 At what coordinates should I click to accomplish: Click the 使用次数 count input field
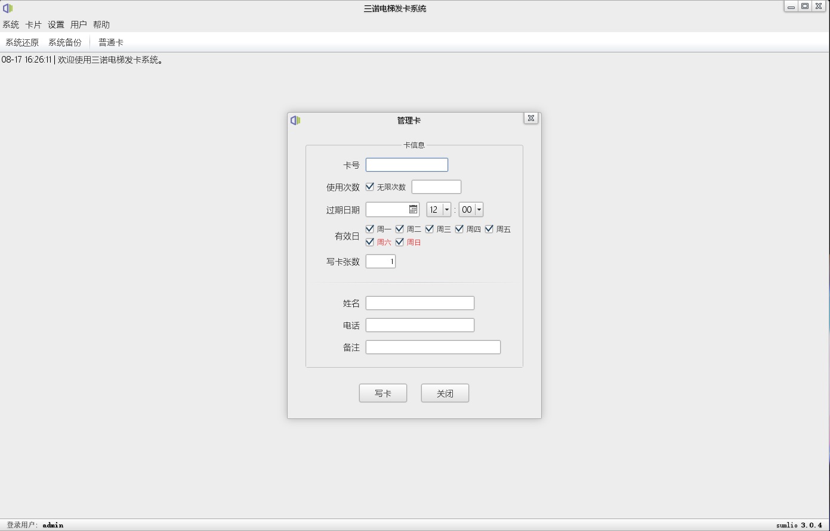[436, 187]
